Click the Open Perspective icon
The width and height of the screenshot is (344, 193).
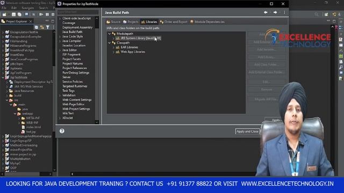pos(326,14)
